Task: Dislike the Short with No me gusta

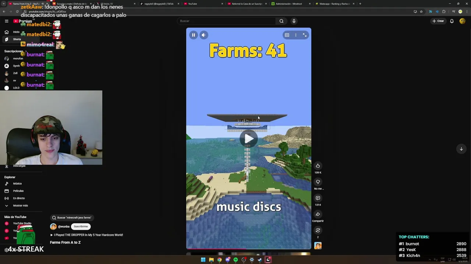Action: point(318,182)
